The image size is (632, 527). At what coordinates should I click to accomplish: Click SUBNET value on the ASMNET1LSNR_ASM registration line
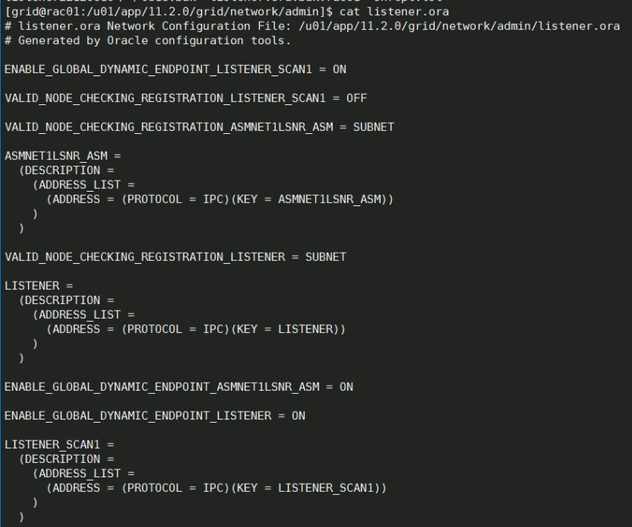[x=374, y=127]
